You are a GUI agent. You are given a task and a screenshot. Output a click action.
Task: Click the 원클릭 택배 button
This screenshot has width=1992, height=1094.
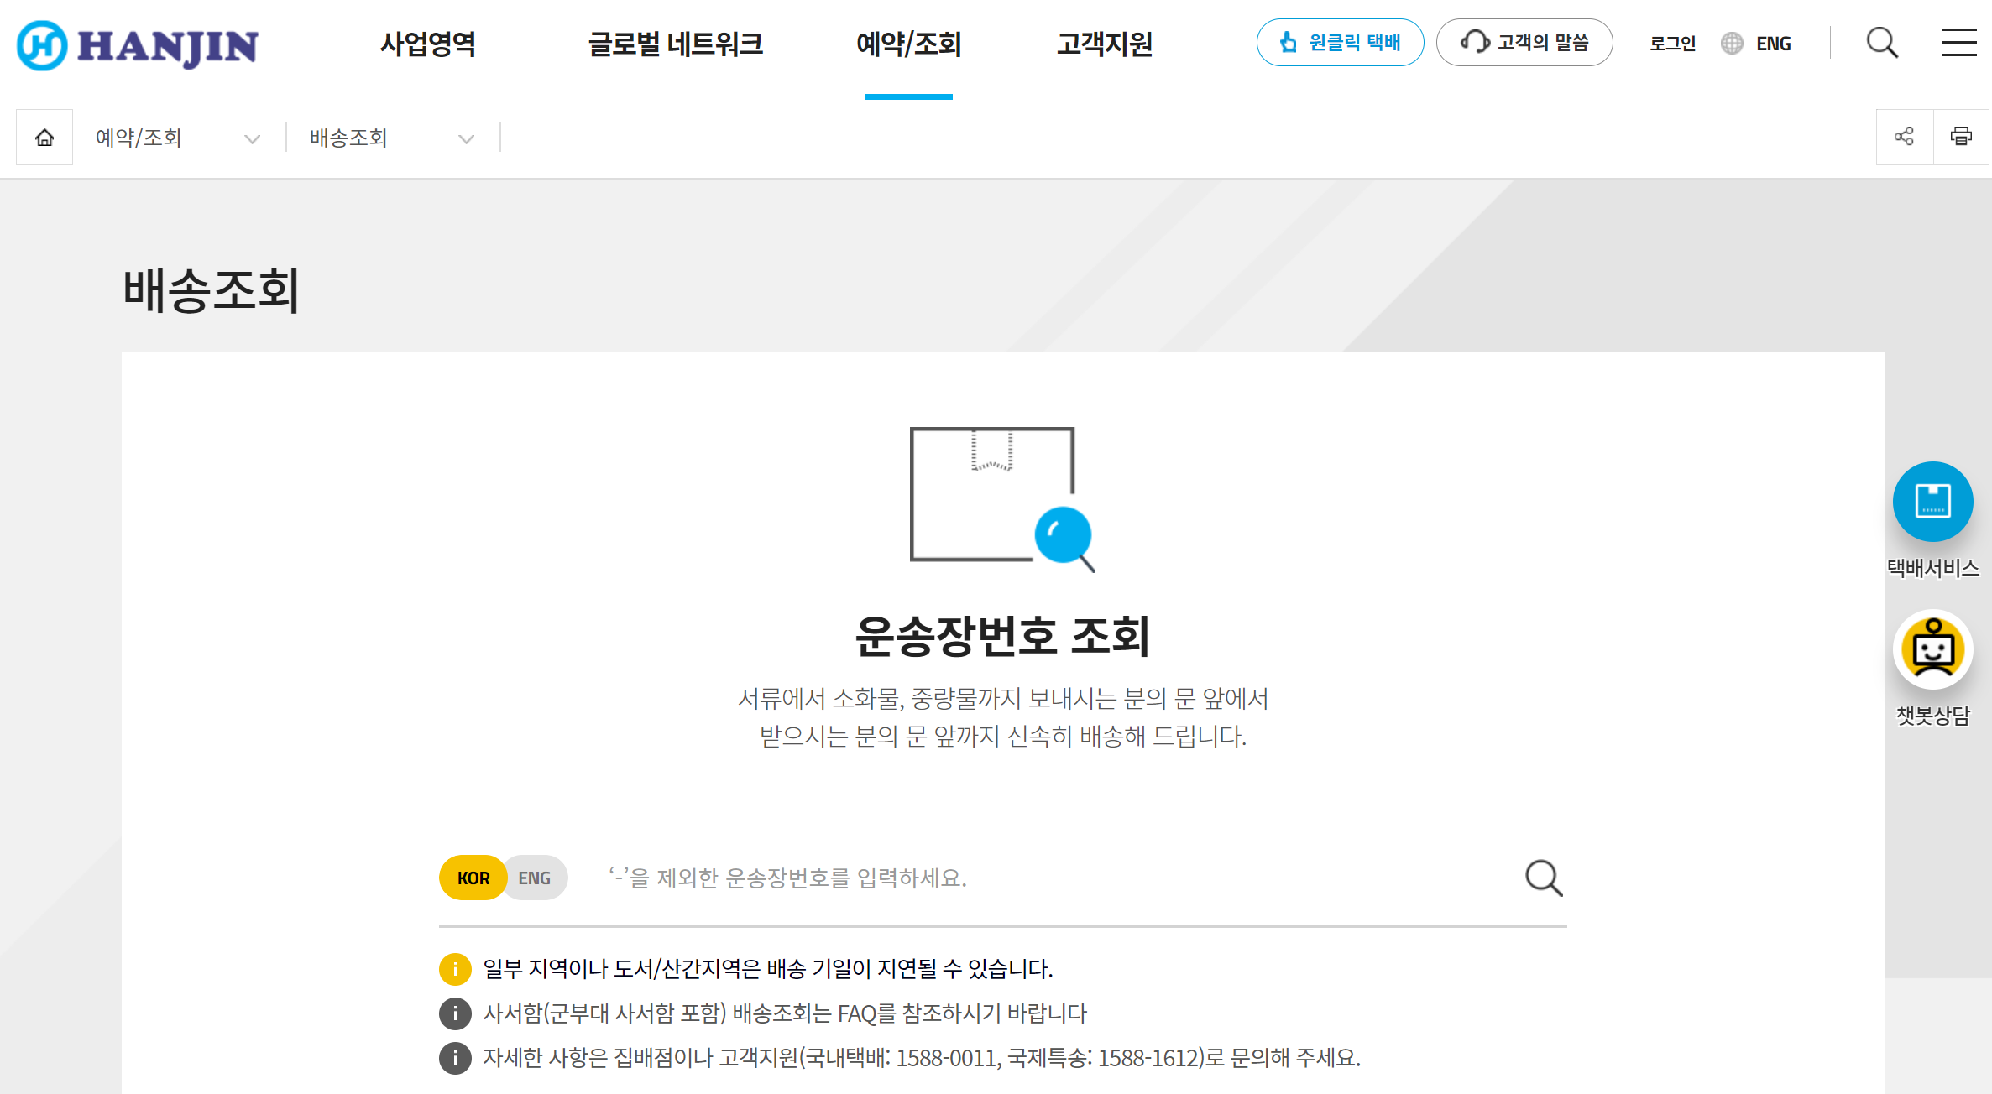coord(1340,42)
